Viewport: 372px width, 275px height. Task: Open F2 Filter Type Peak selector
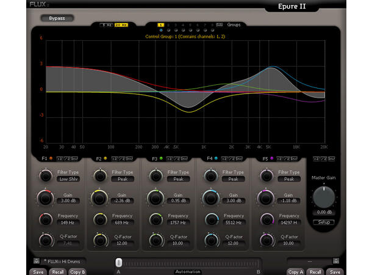(x=123, y=179)
